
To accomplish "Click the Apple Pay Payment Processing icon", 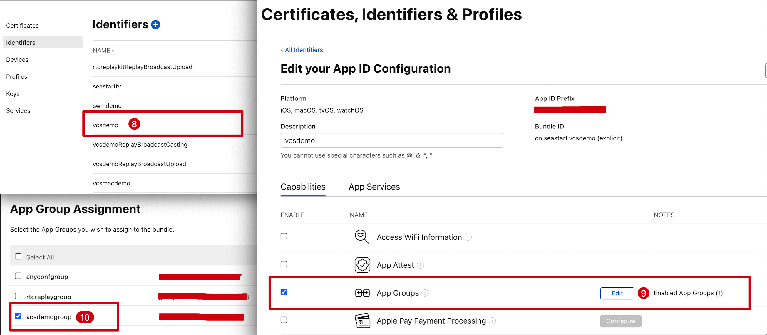I will 362,321.
